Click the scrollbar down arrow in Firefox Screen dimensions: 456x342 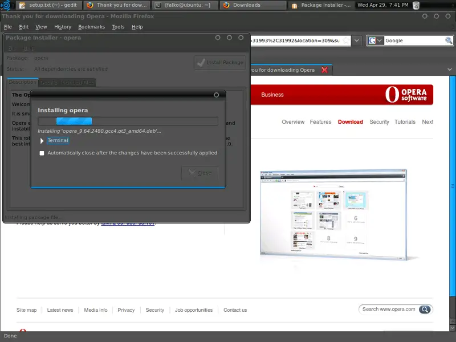tap(453, 328)
